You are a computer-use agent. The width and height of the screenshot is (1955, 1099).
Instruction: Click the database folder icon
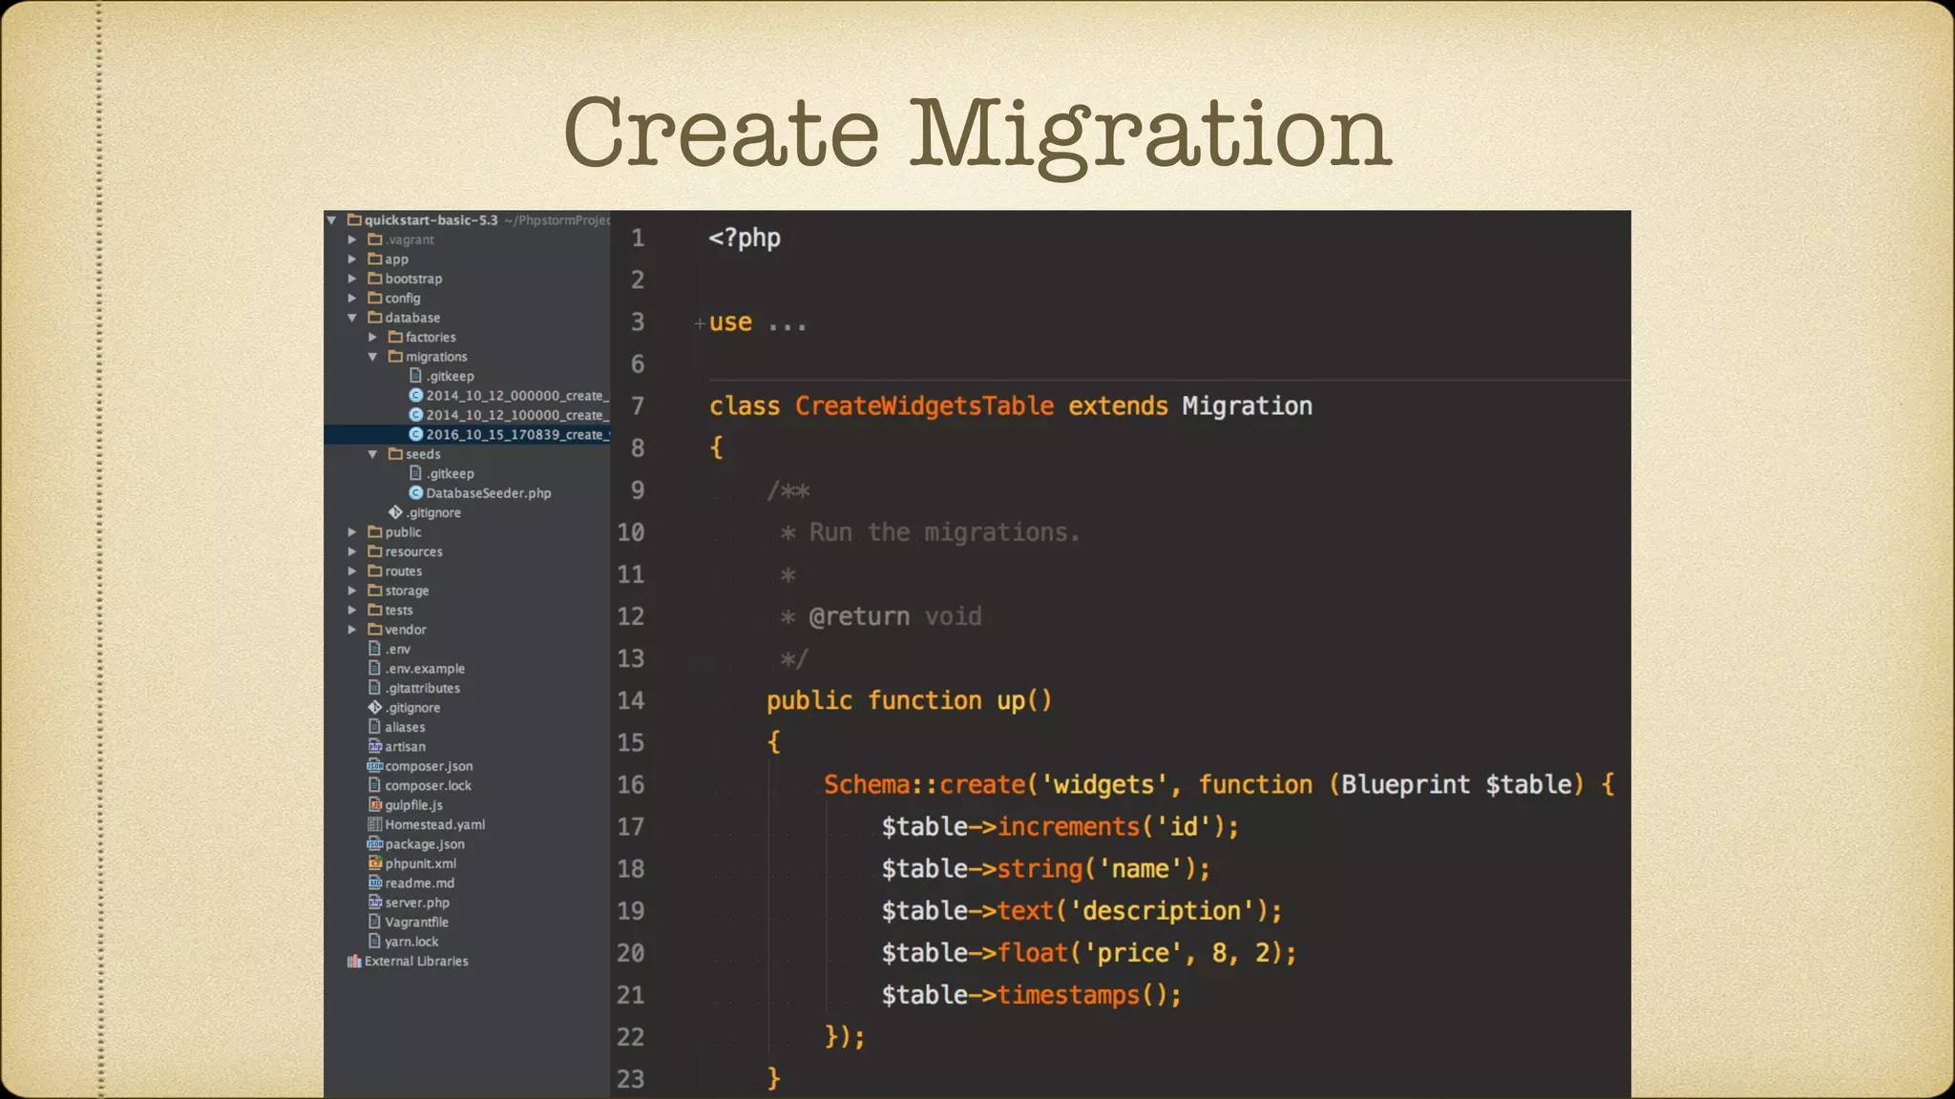click(x=375, y=318)
